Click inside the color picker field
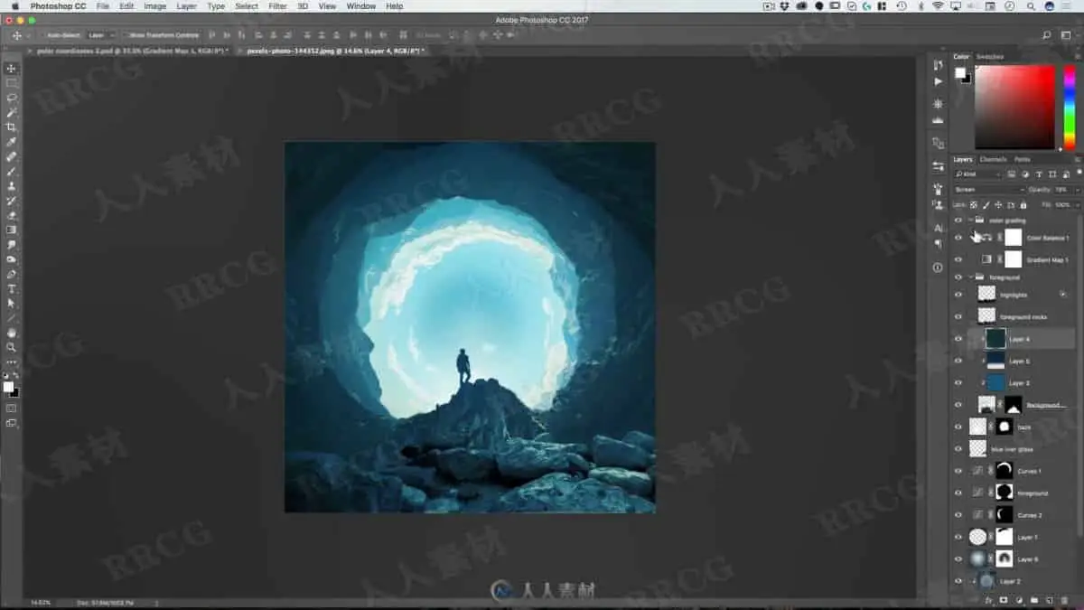1084x610 pixels. point(1014,107)
